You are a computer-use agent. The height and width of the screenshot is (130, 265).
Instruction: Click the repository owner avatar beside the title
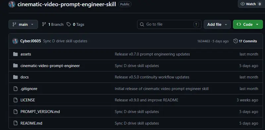(x=12, y=4)
